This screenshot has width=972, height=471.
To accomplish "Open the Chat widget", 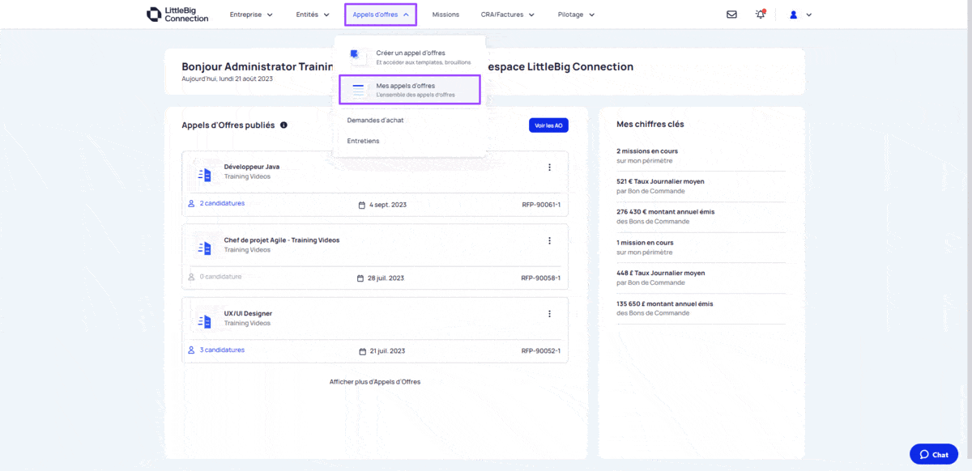I will pyautogui.click(x=933, y=454).
